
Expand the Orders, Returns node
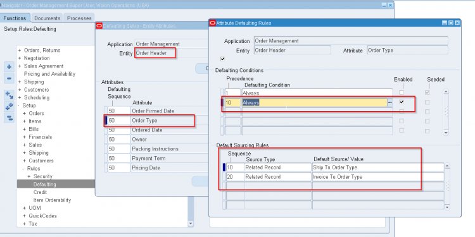point(20,50)
